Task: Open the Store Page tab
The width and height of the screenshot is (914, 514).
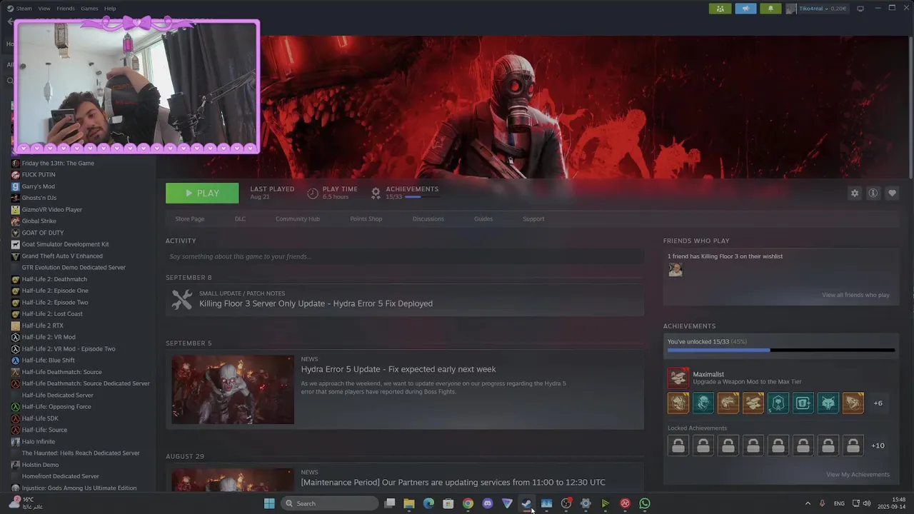Action: pos(190,219)
